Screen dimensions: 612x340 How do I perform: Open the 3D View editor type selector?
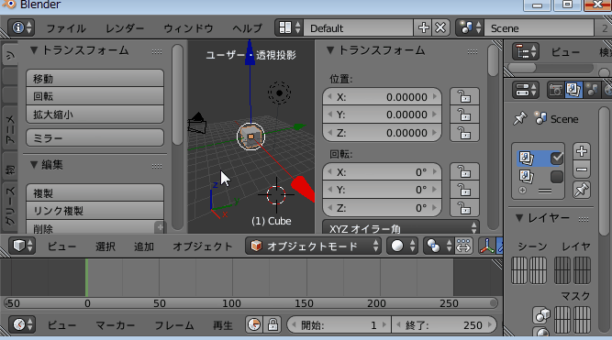click(21, 246)
